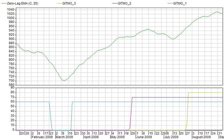Viewport: 224px width, 140px height.
Task: Click the July 2009 date axis label
Action: [171, 137]
